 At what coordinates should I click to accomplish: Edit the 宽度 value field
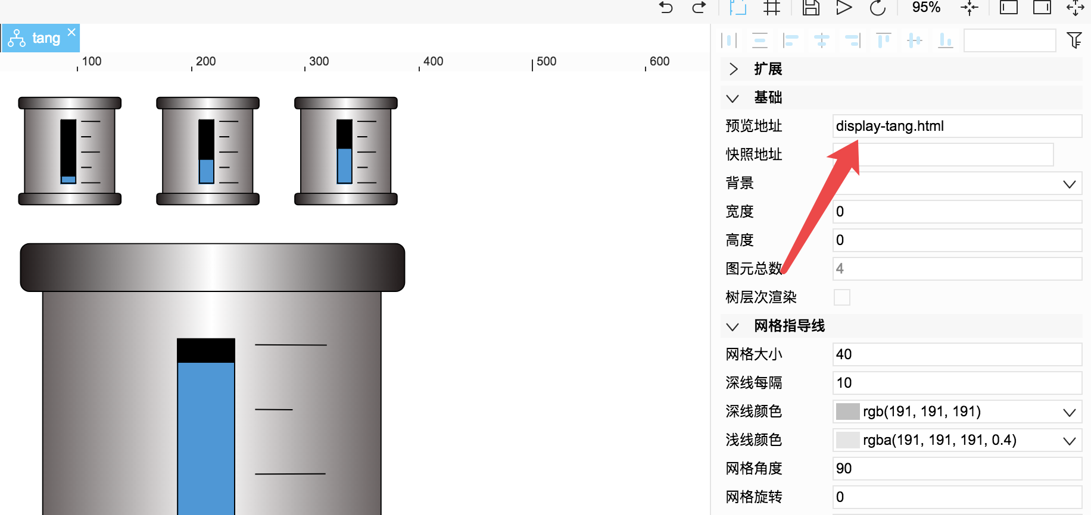[x=957, y=212]
